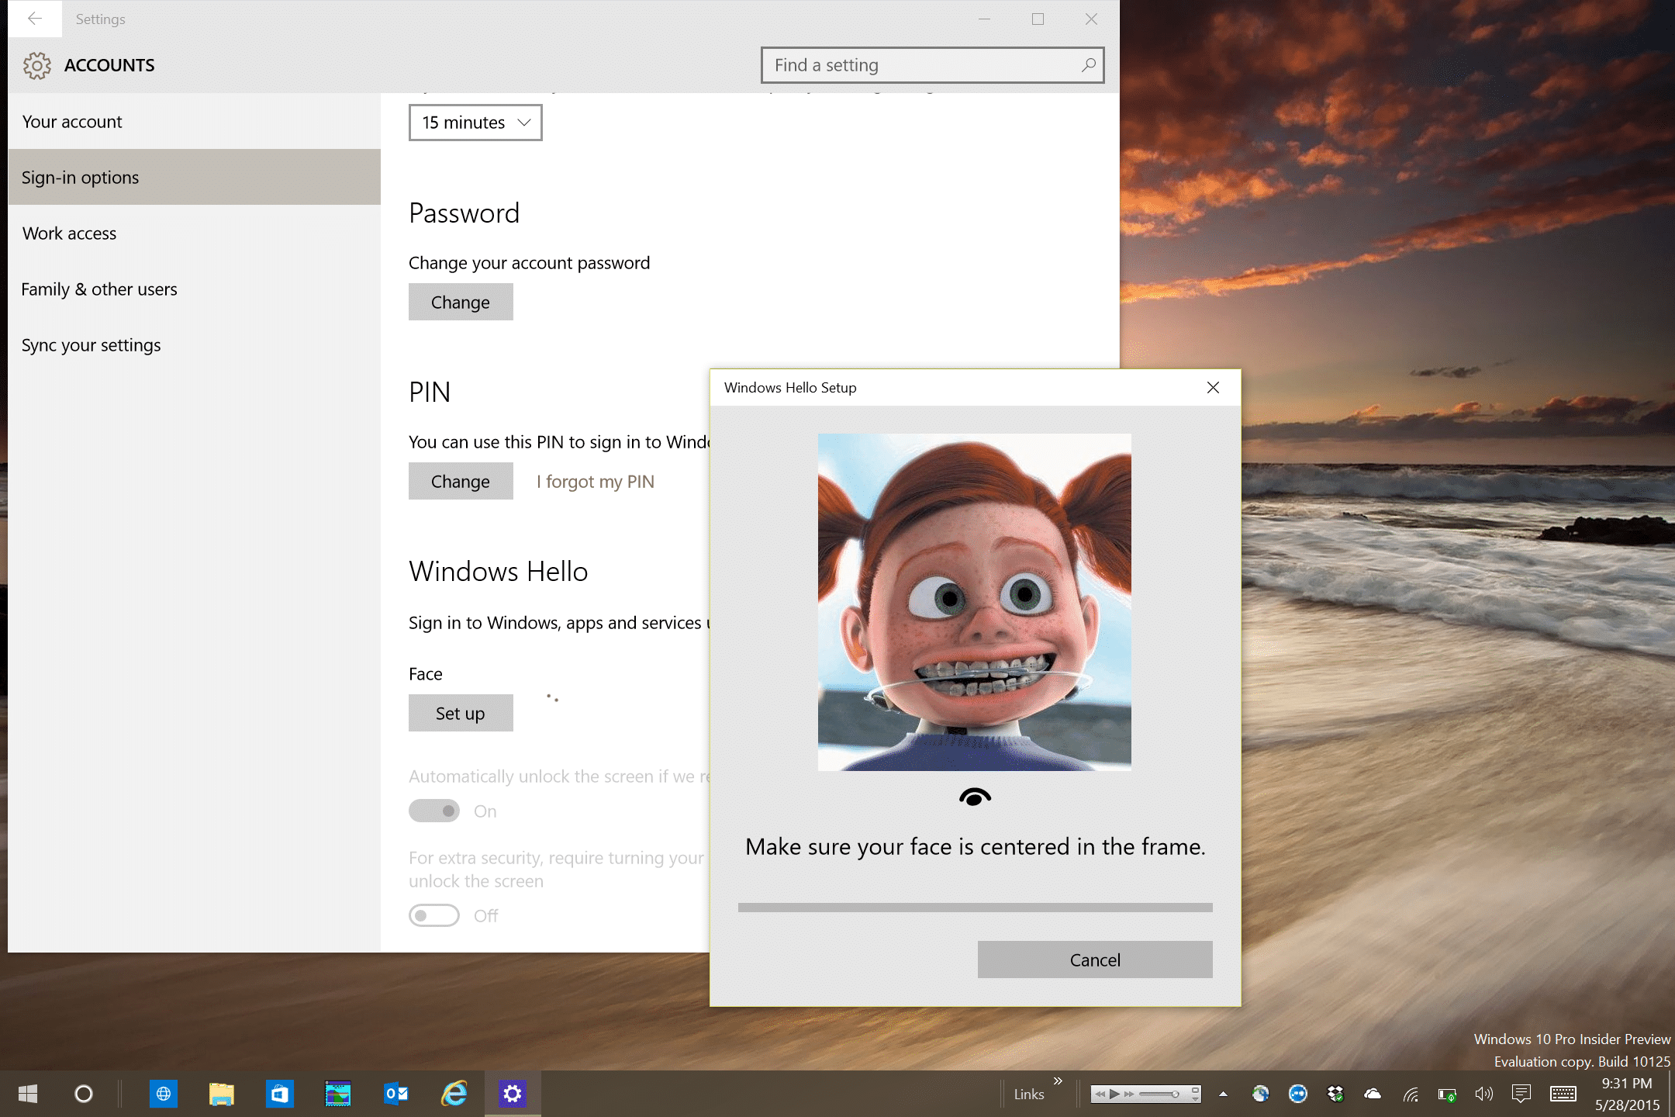Viewport: 1675px width, 1117px height.
Task: Click the globe sync tray icon
Action: pos(1261,1094)
